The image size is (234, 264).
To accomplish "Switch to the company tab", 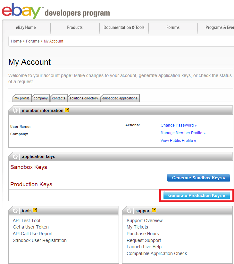I will (41, 98).
